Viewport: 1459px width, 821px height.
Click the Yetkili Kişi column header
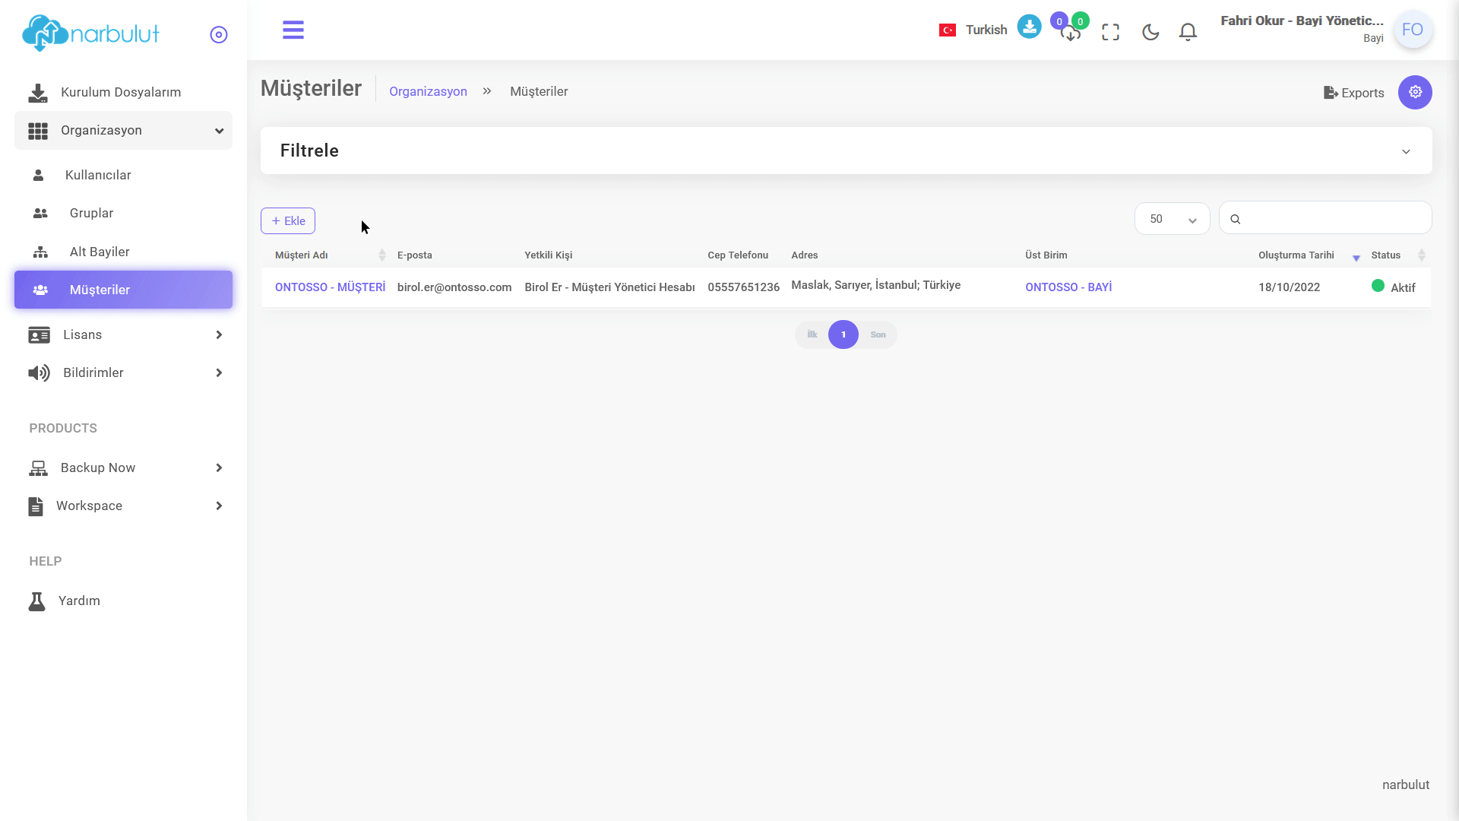pos(548,255)
